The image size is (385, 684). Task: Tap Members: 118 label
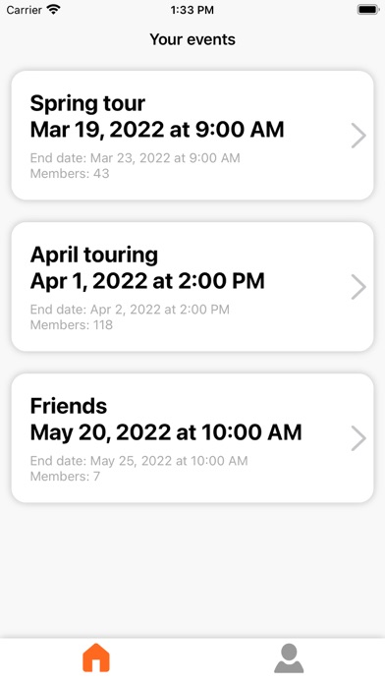(72, 325)
